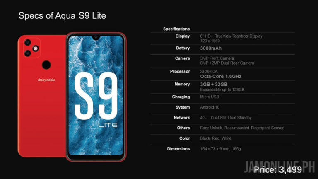Click the '3000mAh' battery value
Screen dimensions: 318x179
211,48
